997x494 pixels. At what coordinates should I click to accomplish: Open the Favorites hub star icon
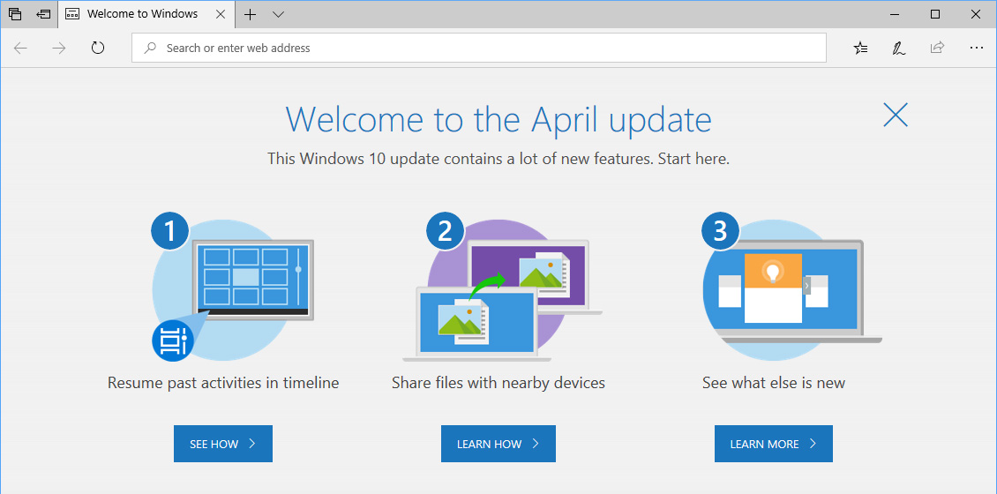coord(860,48)
